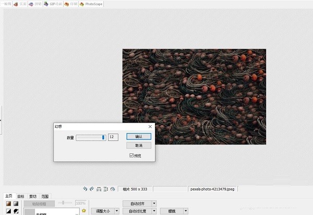Click the 取消 button in dialog
The width and height of the screenshot is (313, 215).
[139, 146]
